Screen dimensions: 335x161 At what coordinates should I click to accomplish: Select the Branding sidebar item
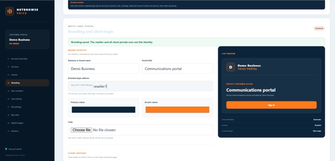coord(27,83)
